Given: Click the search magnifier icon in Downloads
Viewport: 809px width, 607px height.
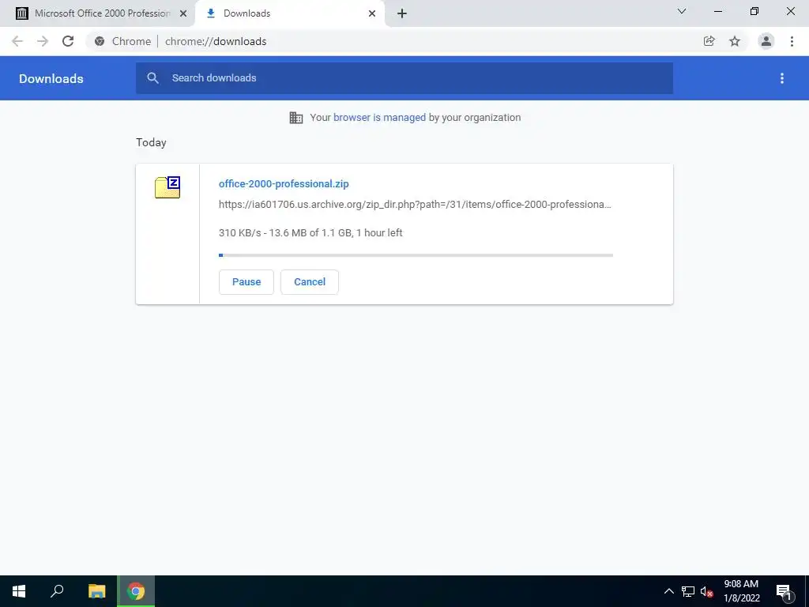Looking at the screenshot, I should click(x=152, y=78).
